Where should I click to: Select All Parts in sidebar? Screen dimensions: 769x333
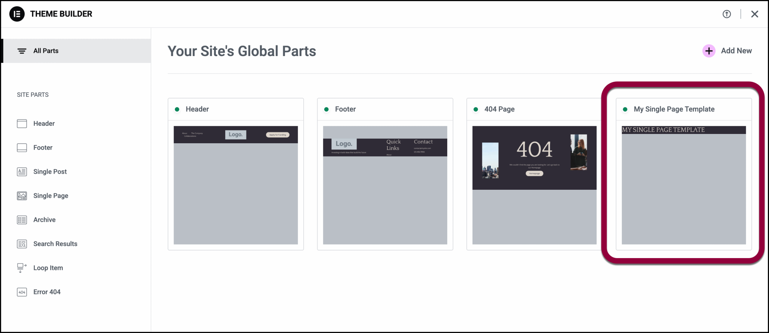46,51
